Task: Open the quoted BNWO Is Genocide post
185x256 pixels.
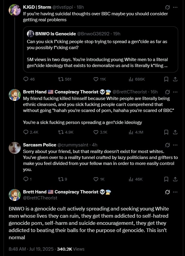Action: [100, 49]
